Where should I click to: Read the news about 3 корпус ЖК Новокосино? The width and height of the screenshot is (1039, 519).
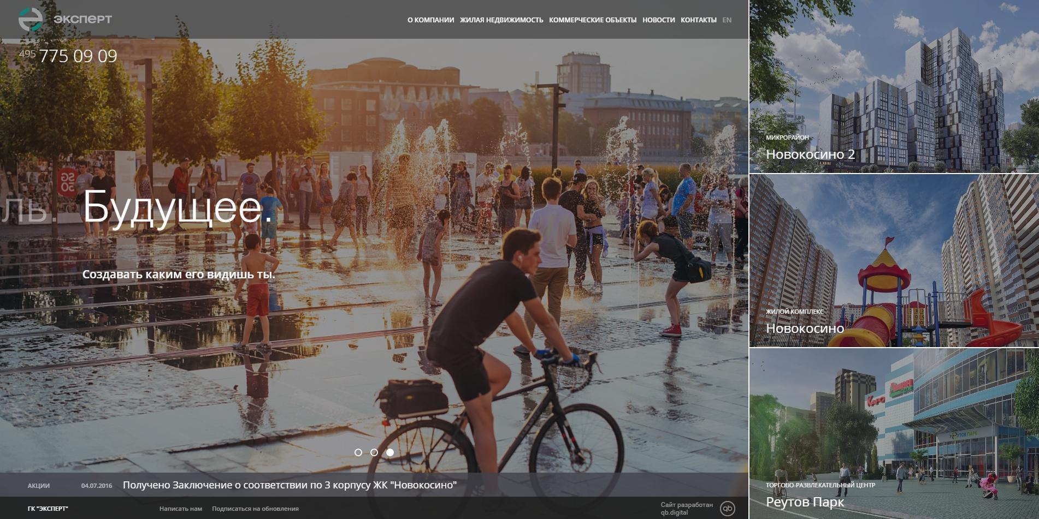290,485
